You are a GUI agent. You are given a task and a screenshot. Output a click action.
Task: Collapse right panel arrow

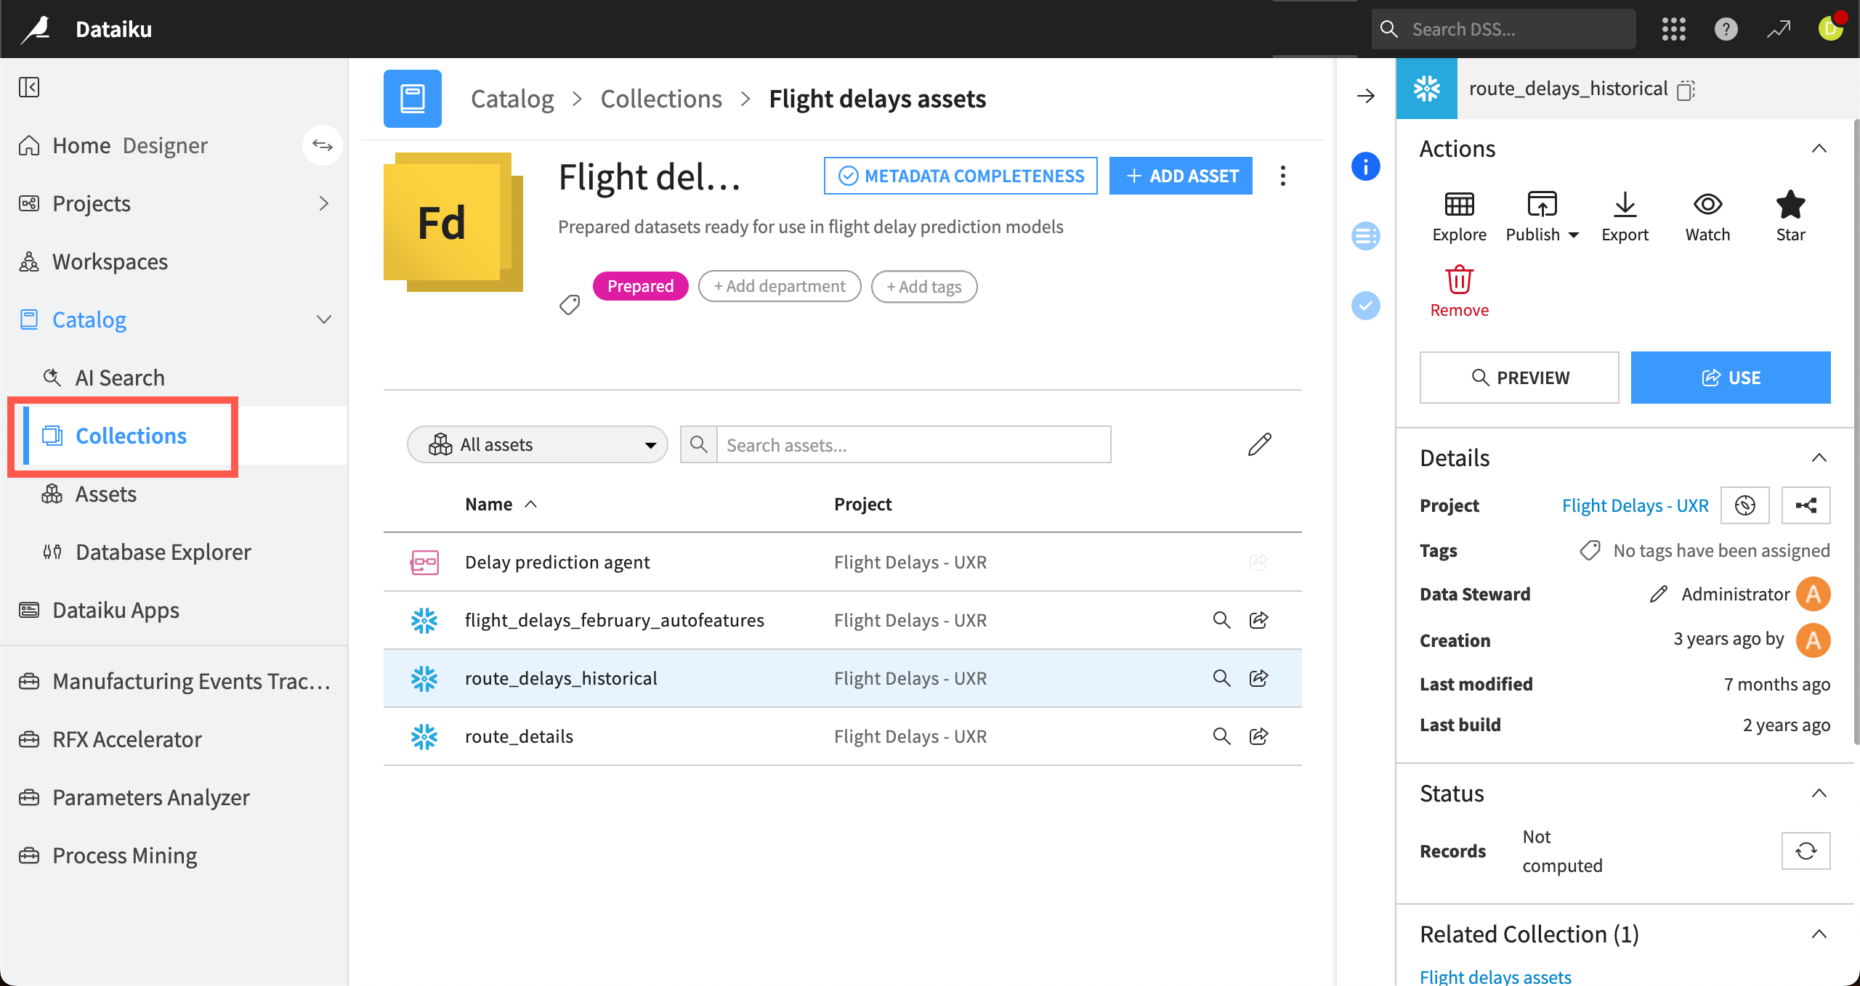coord(1366,96)
